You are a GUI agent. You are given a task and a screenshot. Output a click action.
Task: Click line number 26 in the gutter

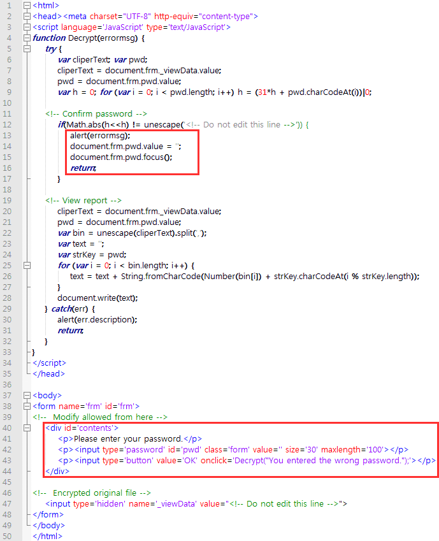pos(7,277)
